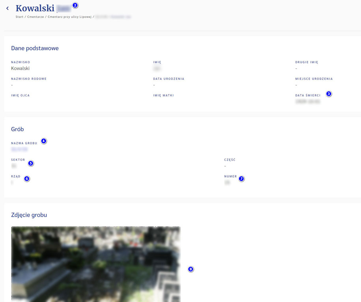Click marker 5 next to Sektor

tap(31, 163)
